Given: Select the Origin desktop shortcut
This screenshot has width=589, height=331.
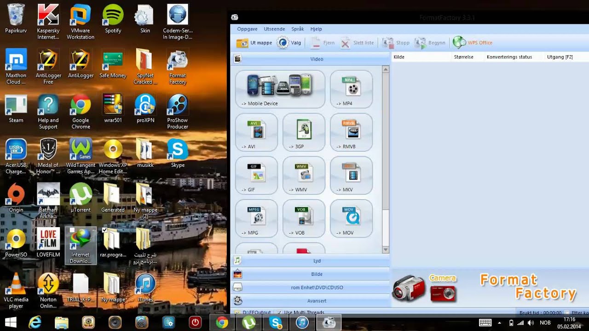Looking at the screenshot, I should [x=16, y=198].
